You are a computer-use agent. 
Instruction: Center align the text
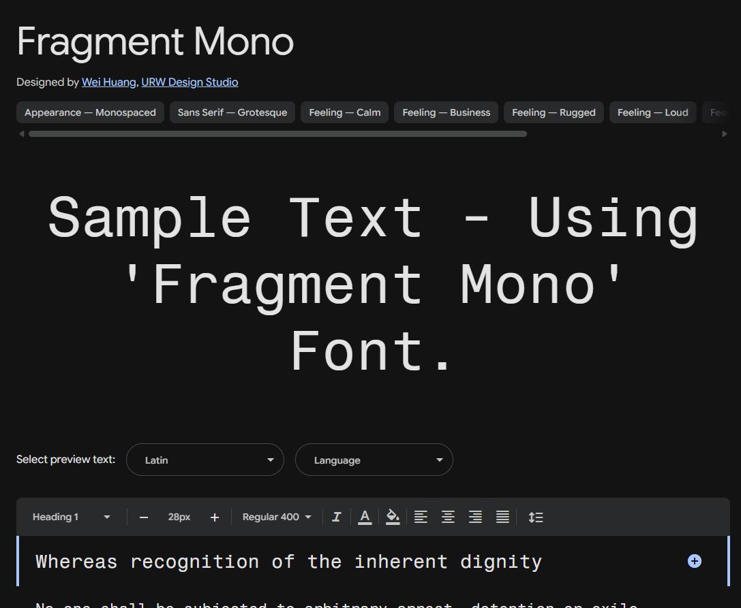448,517
